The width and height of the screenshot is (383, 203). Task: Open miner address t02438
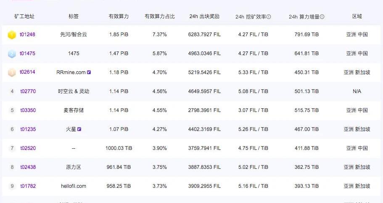(28, 167)
